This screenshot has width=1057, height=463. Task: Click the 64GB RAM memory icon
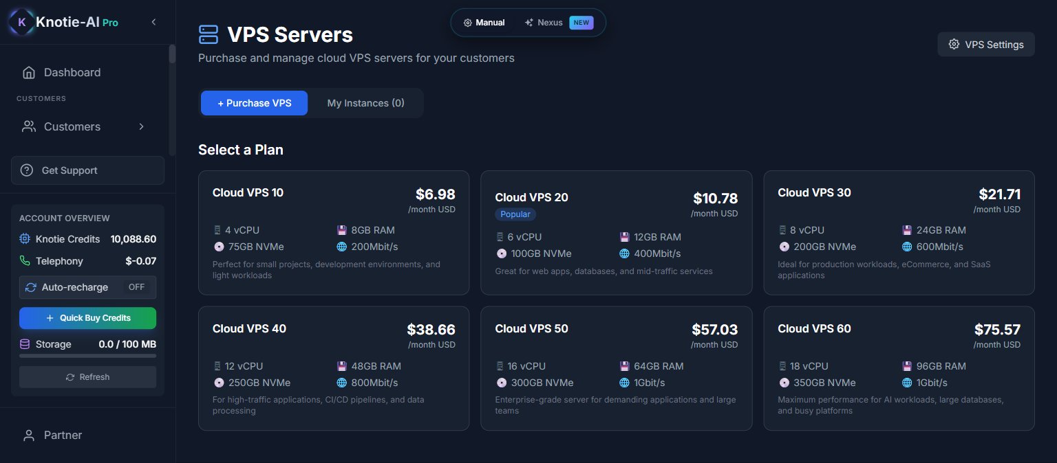[x=624, y=366]
